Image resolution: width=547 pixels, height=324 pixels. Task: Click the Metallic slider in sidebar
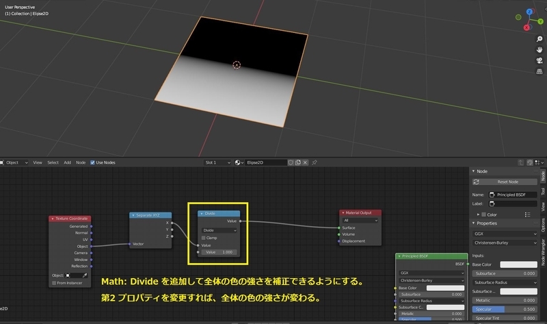(x=505, y=300)
